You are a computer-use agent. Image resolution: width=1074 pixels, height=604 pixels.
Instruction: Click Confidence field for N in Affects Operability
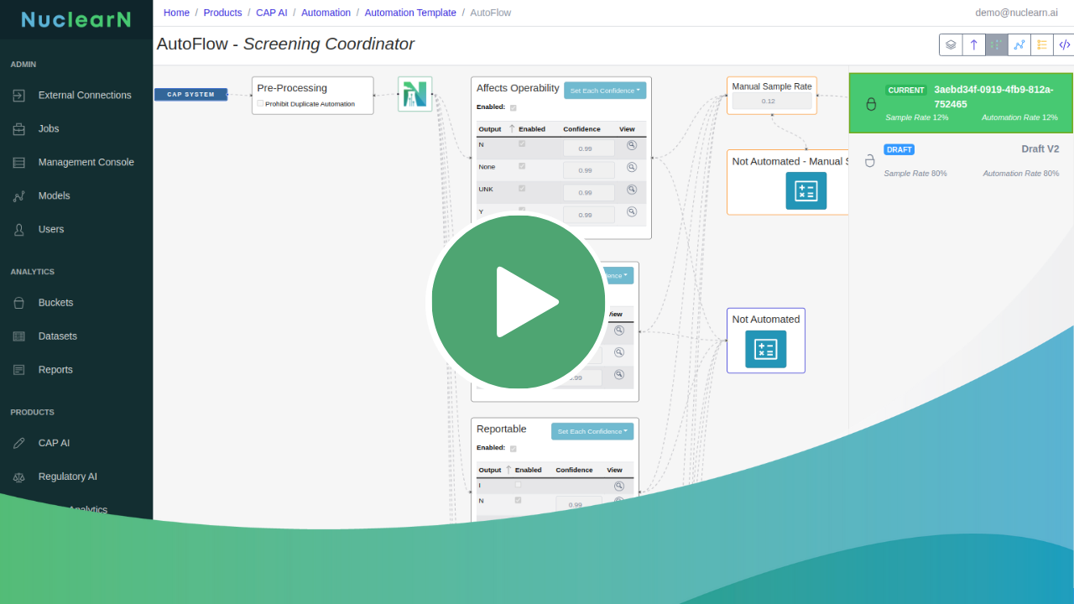588,148
